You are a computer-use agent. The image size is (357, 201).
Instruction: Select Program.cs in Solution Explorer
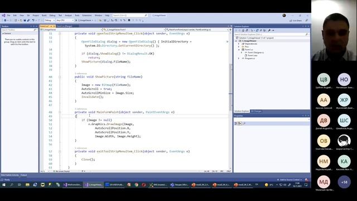pyautogui.click(x=250, y=58)
